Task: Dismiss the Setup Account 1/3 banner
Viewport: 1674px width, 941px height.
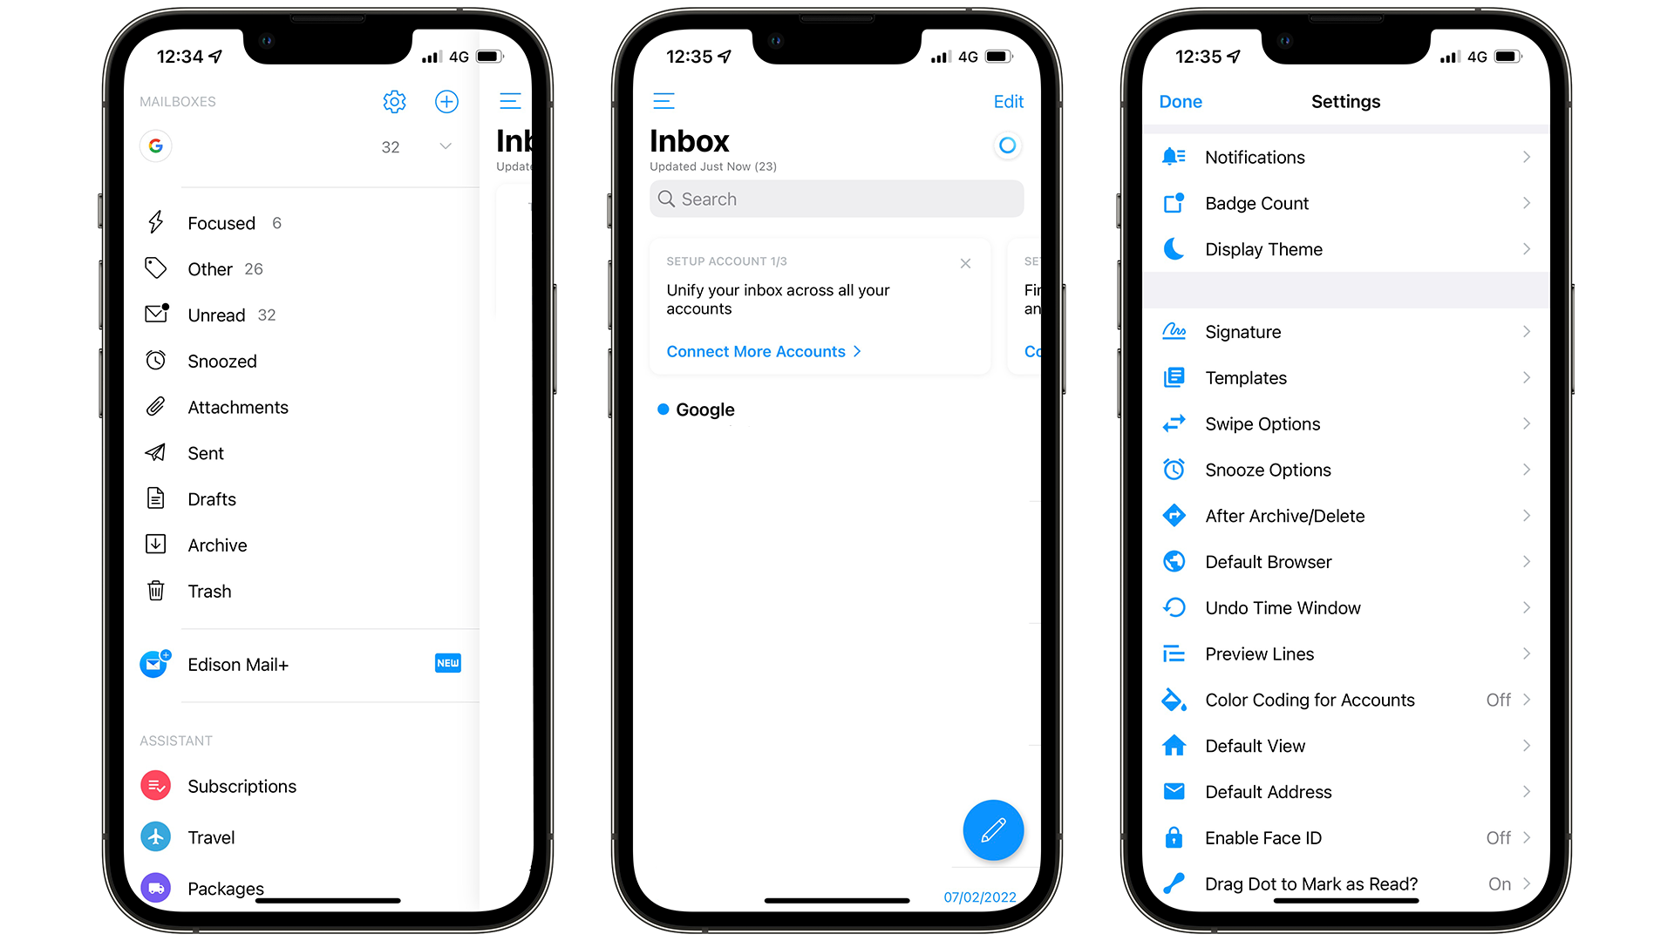Action: (966, 263)
